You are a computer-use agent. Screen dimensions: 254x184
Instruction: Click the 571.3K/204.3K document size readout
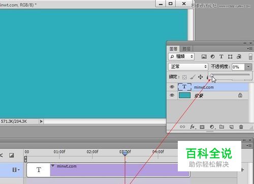click(14, 121)
